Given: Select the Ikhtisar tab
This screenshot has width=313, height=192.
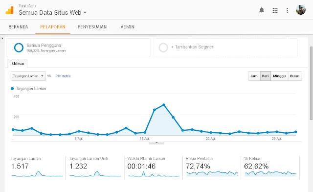Looking at the screenshot, I should 18,63.
